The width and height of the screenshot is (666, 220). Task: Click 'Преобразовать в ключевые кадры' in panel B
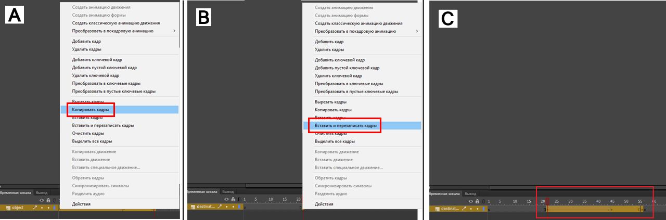tap(349, 83)
